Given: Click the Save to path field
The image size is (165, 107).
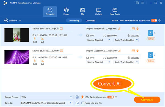Looking at the screenshot, I should tap(44, 103).
